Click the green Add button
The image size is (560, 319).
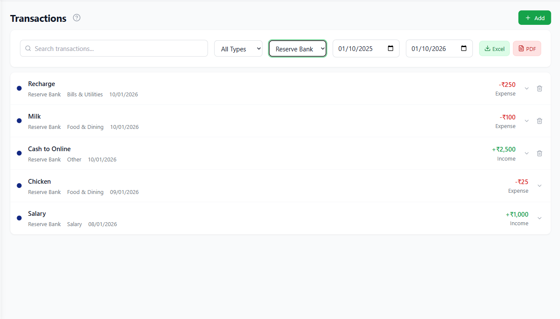pyautogui.click(x=534, y=18)
